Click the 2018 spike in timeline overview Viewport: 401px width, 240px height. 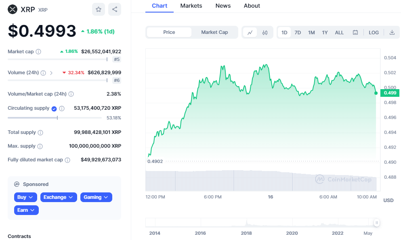pyautogui.click(x=247, y=222)
